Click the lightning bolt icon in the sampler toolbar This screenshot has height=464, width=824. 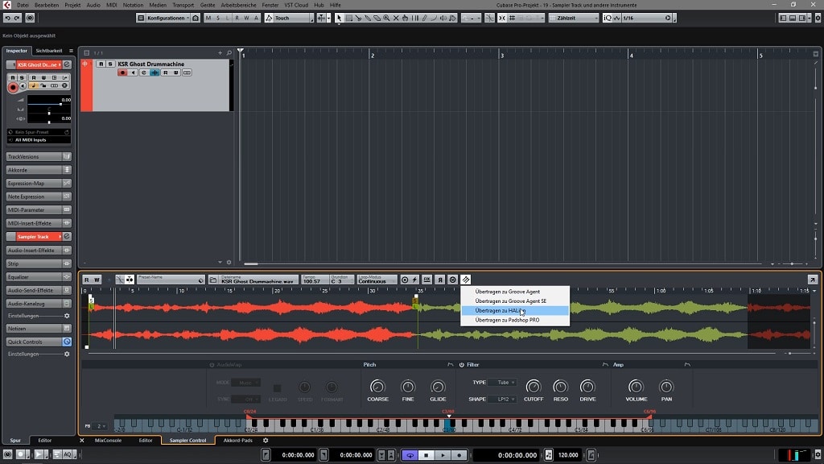coord(414,280)
